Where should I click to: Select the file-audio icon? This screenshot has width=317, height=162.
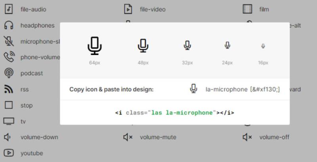(9, 9)
